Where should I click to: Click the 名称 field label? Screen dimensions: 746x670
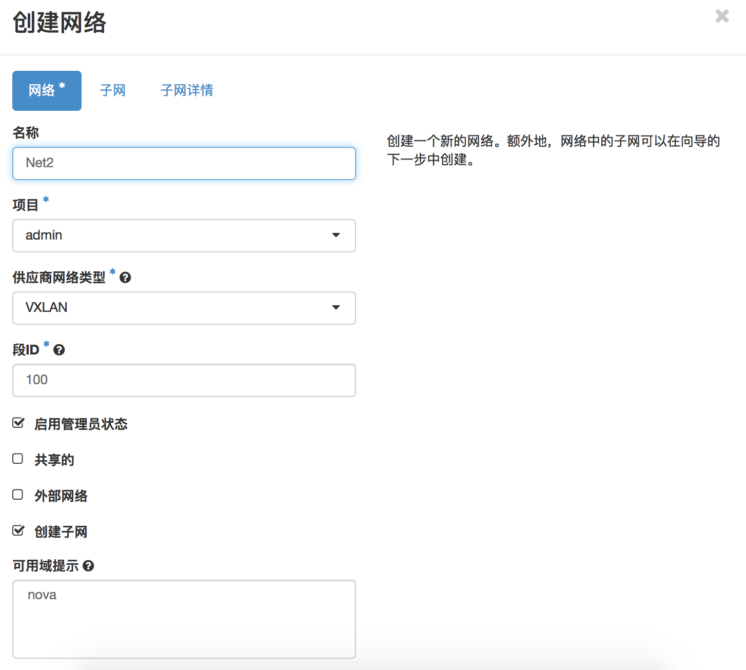(x=26, y=133)
